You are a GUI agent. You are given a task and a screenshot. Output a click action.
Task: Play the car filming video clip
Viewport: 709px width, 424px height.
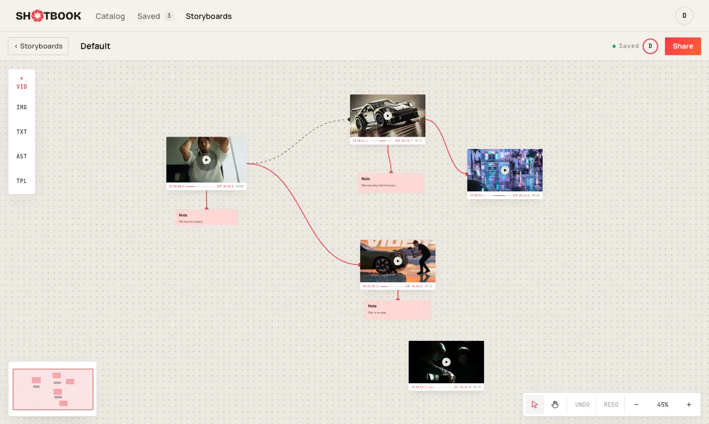pyautogui.click(x=397, y=261)
